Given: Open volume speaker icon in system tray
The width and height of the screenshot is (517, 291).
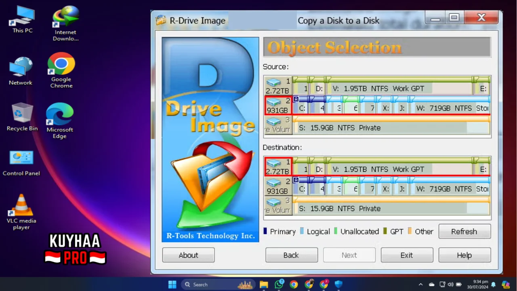Looking at the screenshot, I should coord(450,285).
